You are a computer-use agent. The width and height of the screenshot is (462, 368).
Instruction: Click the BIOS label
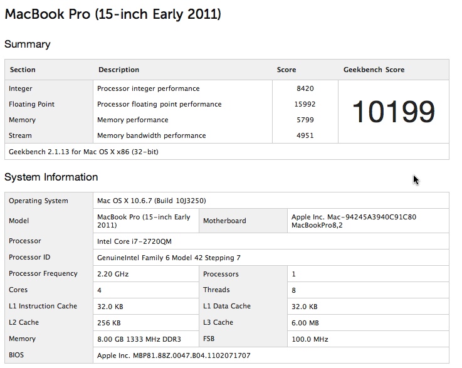(16, 355)
